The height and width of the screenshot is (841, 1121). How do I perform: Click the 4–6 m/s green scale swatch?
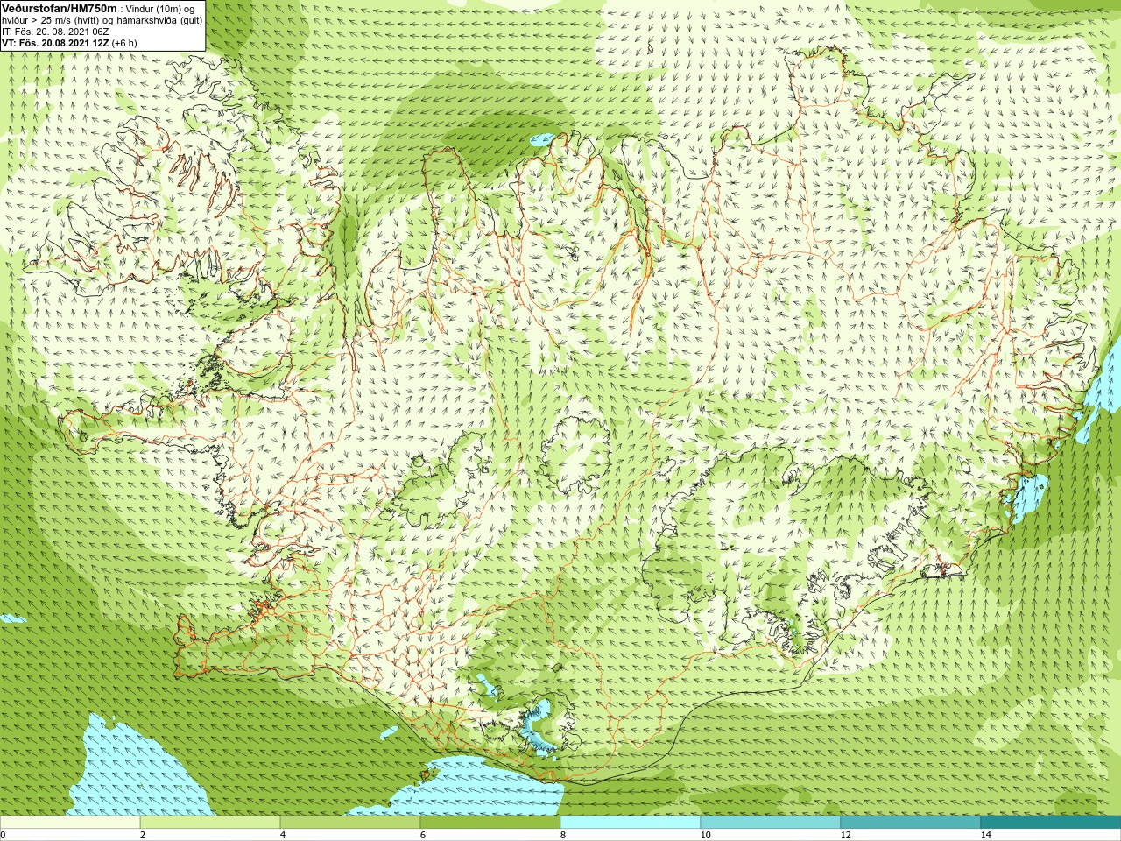click(x=350, y=823)
